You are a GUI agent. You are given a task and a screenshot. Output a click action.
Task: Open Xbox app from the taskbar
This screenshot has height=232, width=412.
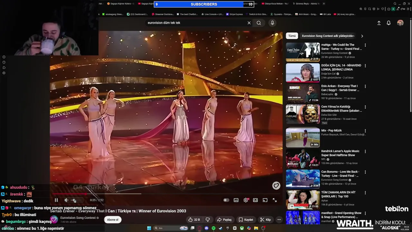coord(241,228)
